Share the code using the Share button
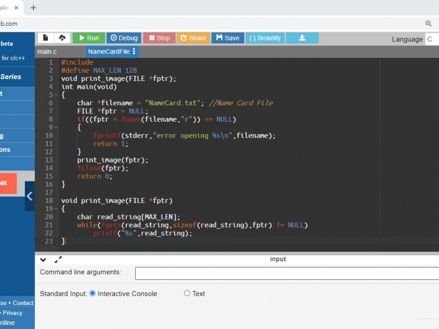This screenshot has height=329, width=439. click(x=193, y=38)
